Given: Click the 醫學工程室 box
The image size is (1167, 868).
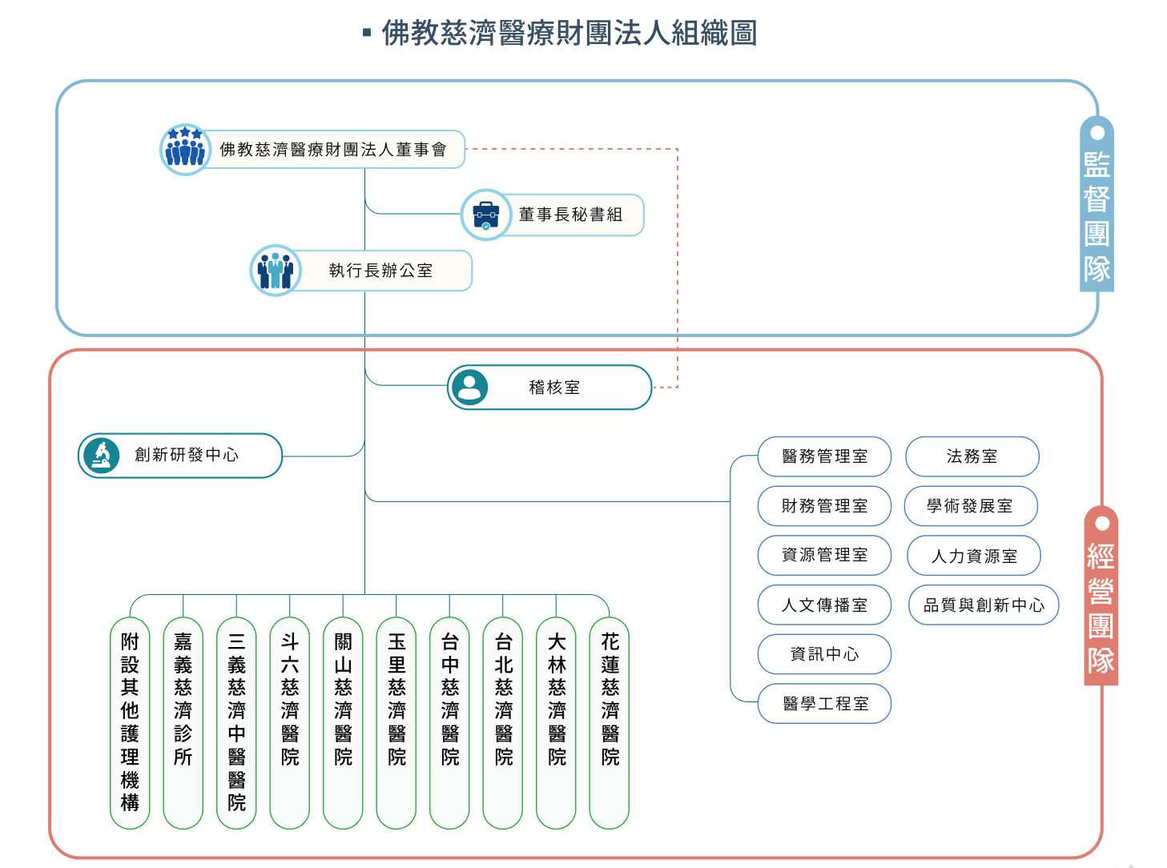Looking at the screenshot, I should (x=824, y=704).
